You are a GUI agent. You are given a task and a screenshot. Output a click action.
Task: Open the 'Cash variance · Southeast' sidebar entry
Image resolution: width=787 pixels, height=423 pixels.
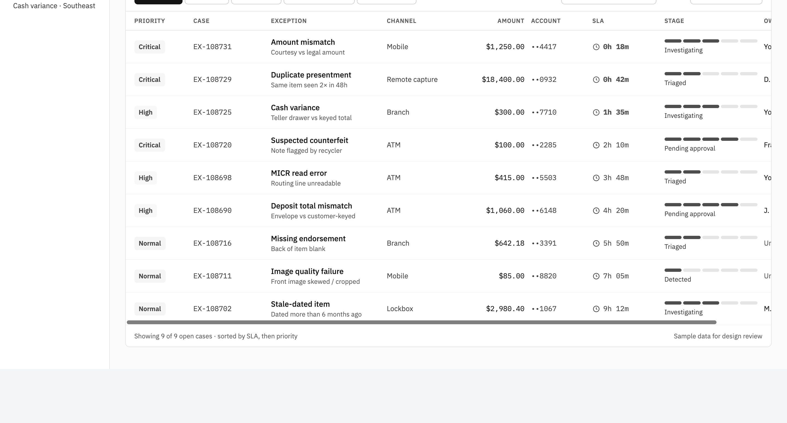[x=54, y=6]
